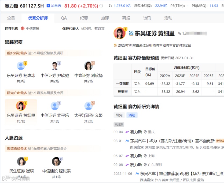Click the 民生证券 崔琰 name
The image size is (224, 183).
[21, 171]
